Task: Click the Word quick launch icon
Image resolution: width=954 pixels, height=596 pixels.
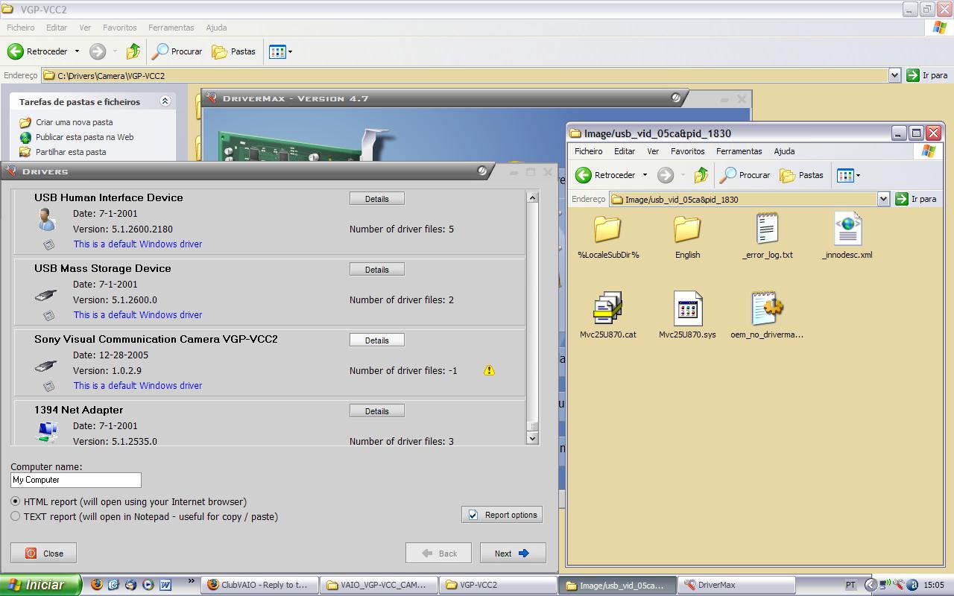Action: [x=165, y=585]
